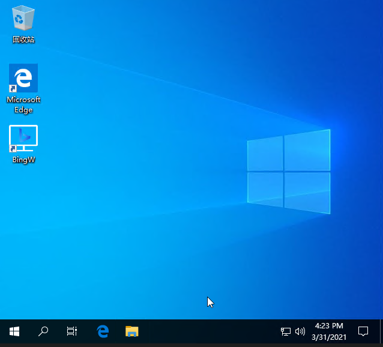
Task: Open taskbar search magnifier
Action: tap(43, 331)
